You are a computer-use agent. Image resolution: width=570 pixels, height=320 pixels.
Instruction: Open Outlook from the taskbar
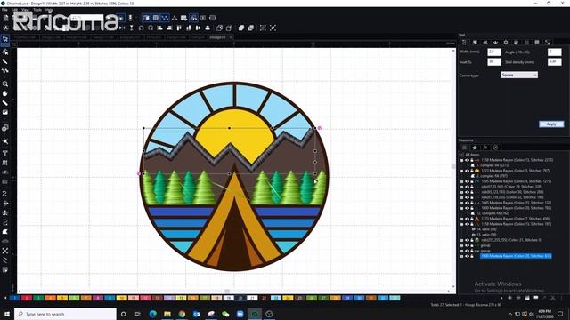click(196, 314)
